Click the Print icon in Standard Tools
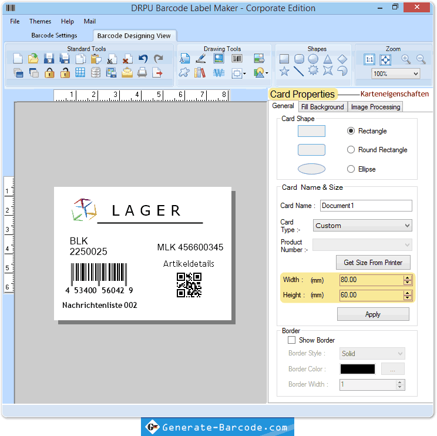Viewport: 437px width, 436px height. [142, 72]
